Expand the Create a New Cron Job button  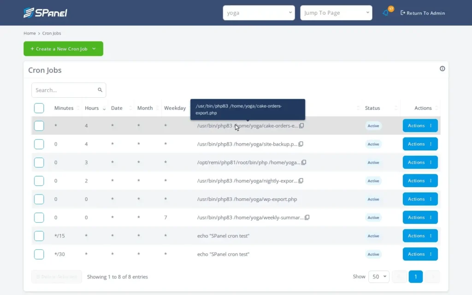point(63,48)
